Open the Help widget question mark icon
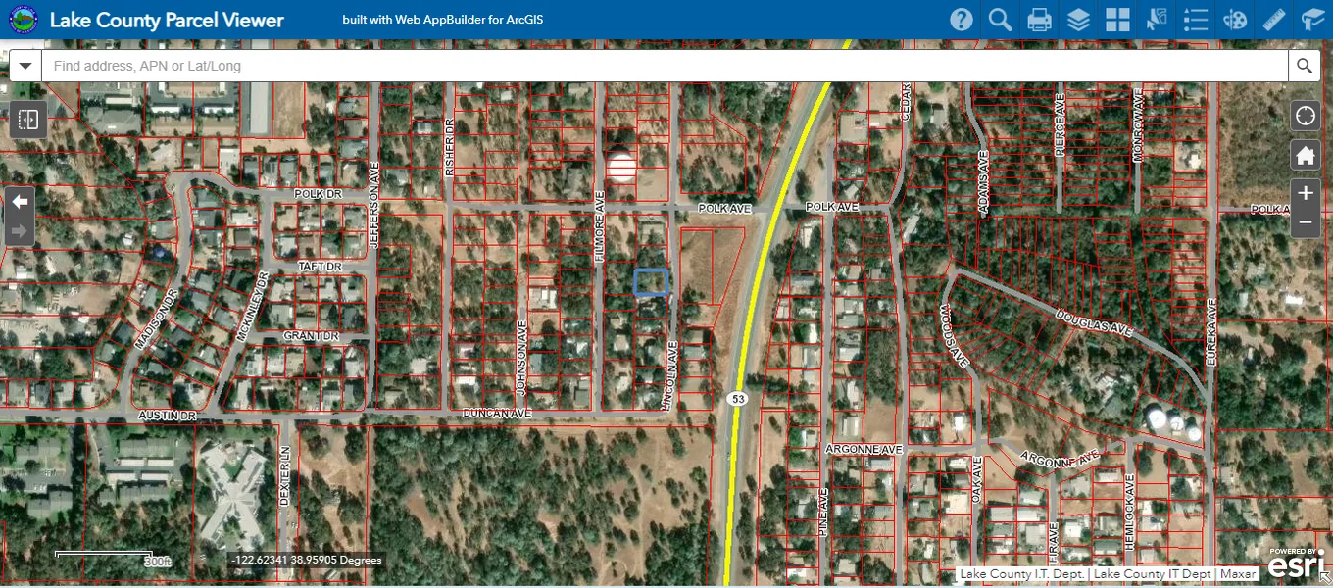This screenshot has height=588, width=1333. pos(962,20)
